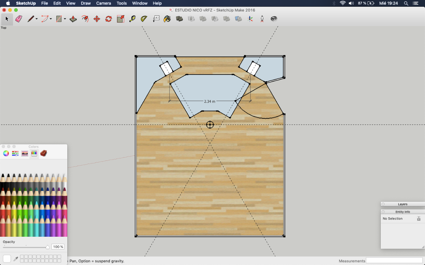Switch to the color wheel picker tab
This screenshot has width=425, height=265.
pyautogui.click(x=6, y=153)
